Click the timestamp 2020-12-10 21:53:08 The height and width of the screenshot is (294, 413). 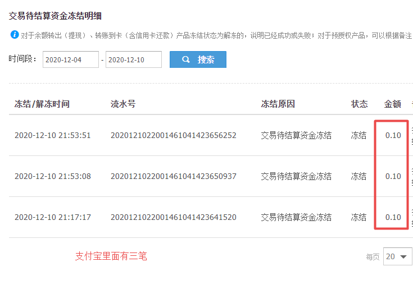52,176
